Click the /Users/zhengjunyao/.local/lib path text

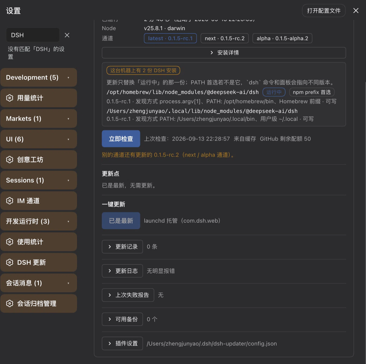202,111
